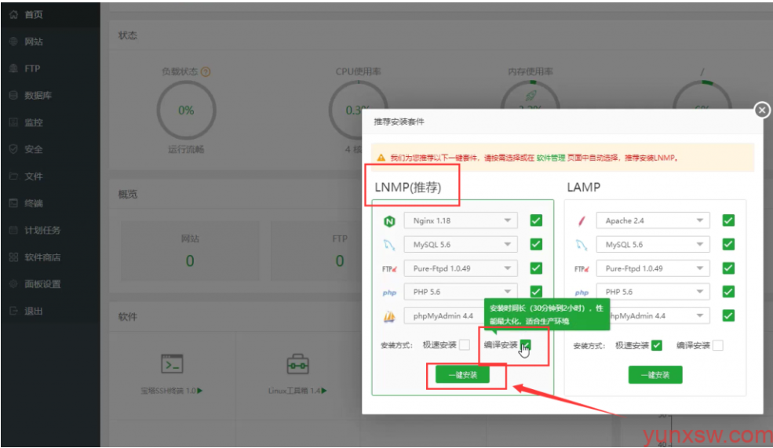Open 软件管理 link in the warning banner
The image size is (773, 448).
pos(551,158)
